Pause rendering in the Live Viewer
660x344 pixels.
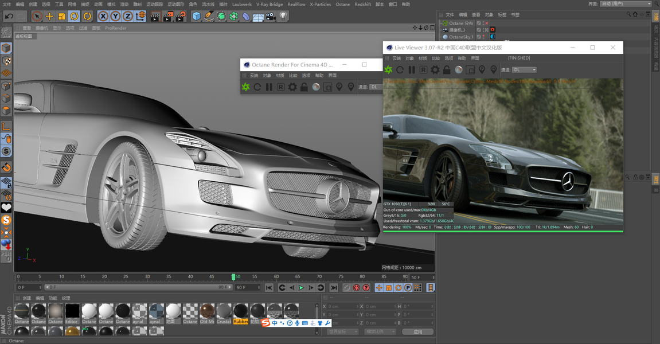[x=412, y=70]
